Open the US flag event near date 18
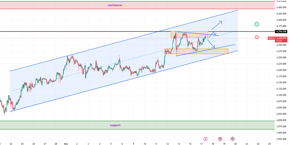Viewport: 290px width, 145px height. (220, 139)
